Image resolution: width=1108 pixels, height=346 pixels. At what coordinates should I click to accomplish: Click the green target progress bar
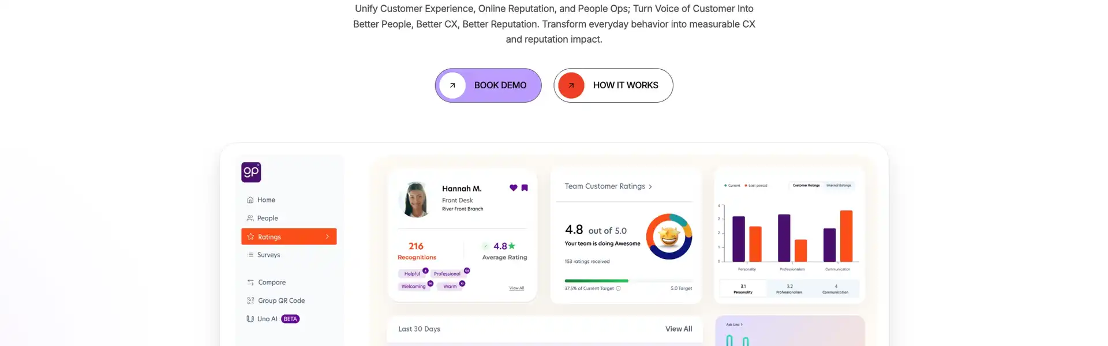[596, 281]
